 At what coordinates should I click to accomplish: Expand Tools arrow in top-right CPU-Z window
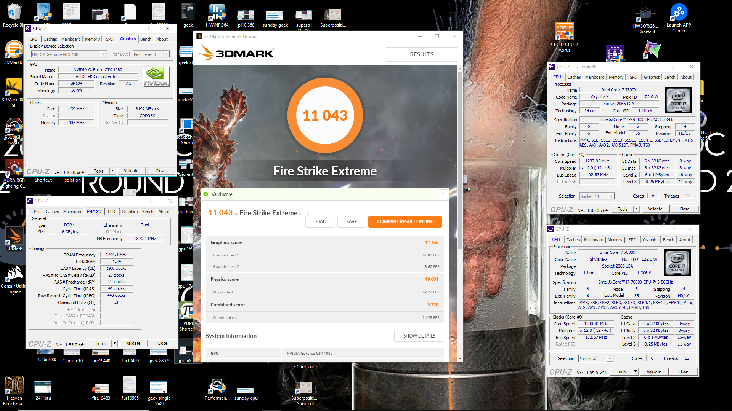coord(636,209)
